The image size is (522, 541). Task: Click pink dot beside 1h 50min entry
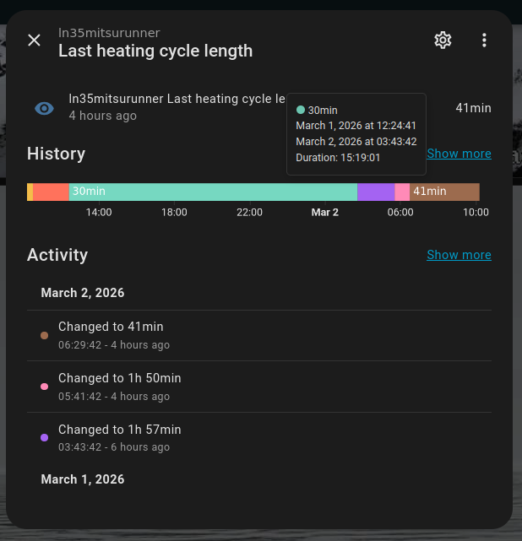[x=44, y=387]
